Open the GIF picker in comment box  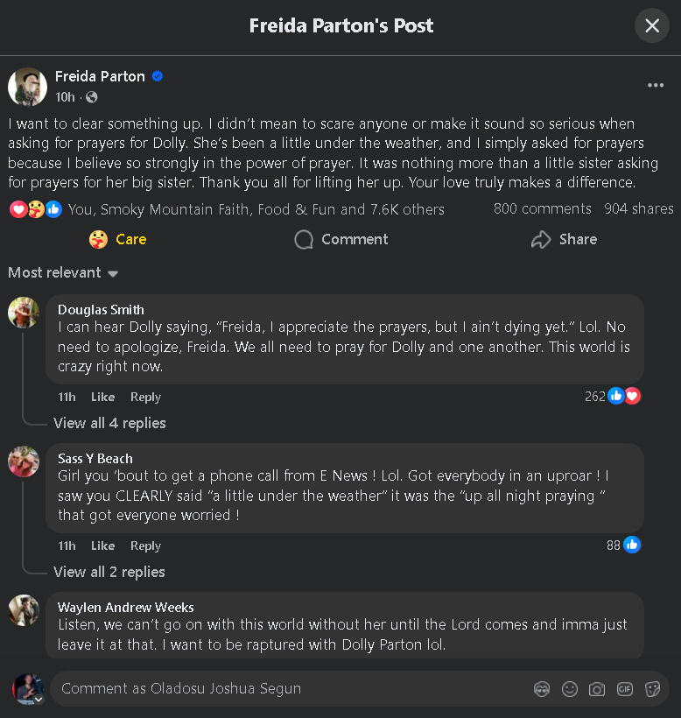point(625,689)
